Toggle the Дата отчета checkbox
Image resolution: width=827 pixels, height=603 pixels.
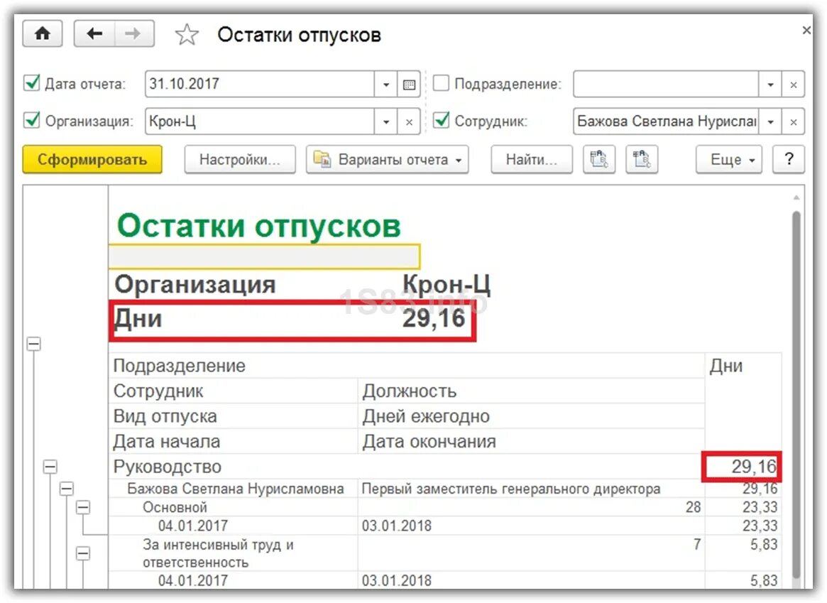coord(32,83)
